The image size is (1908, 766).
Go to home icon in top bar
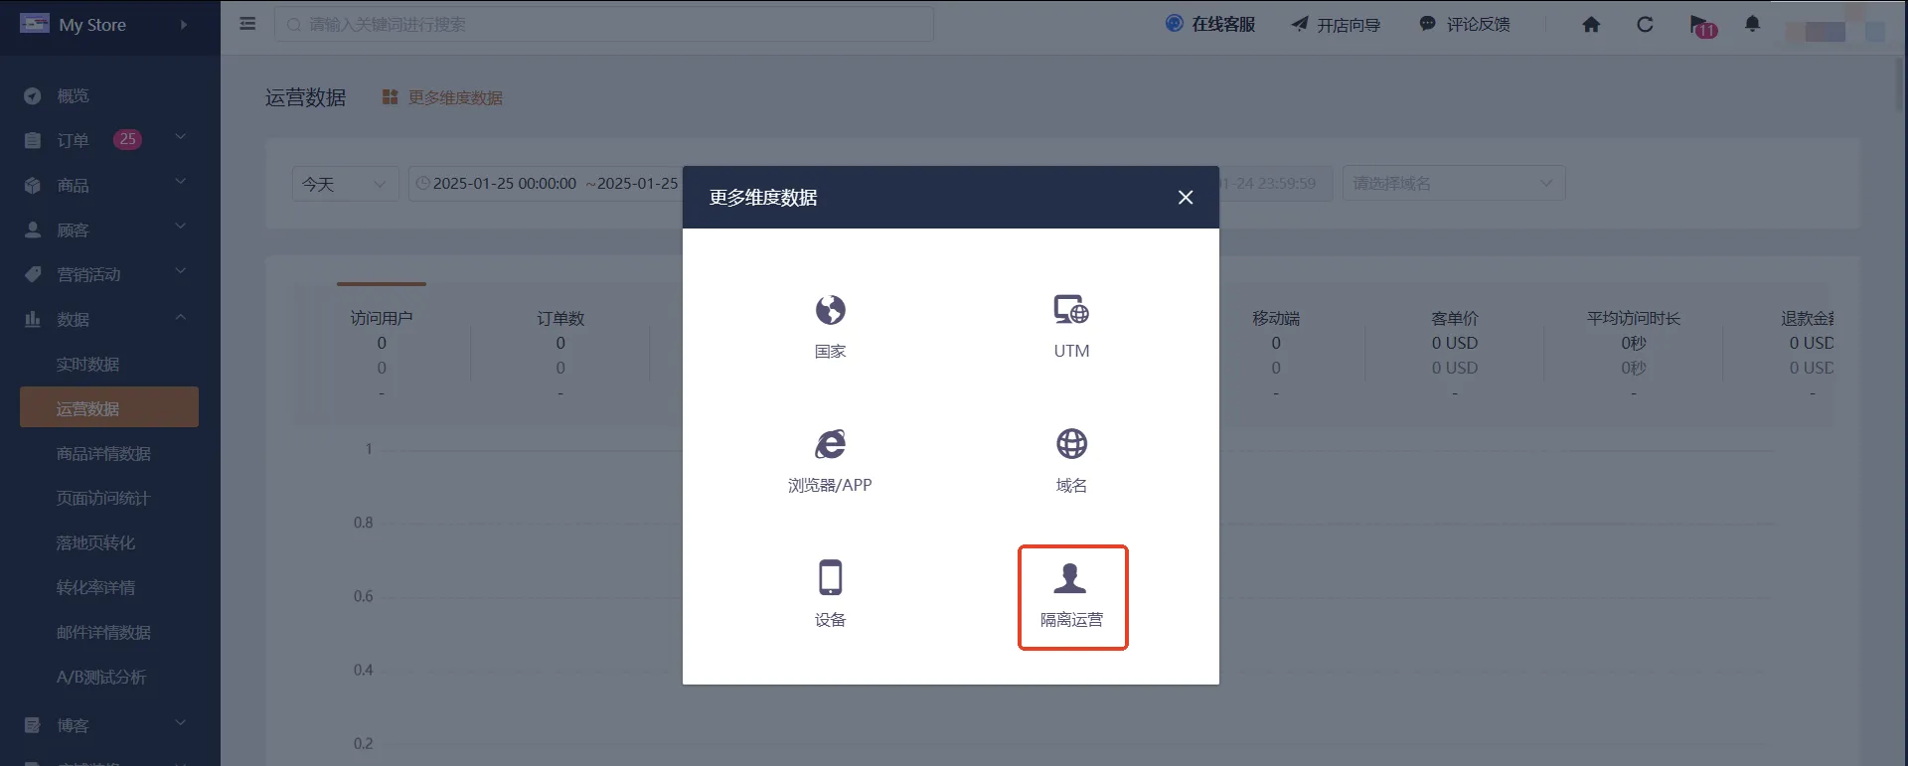coord(1591,25)
